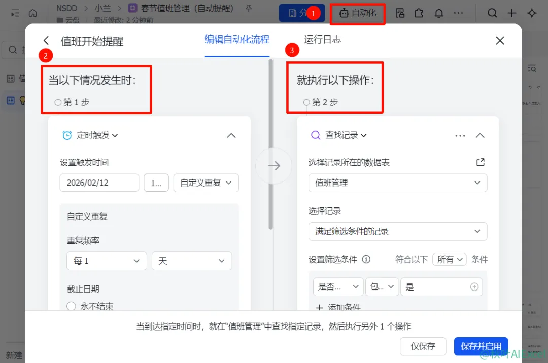Click the plus icon in top bar
Viewport: 548px width, 363px height.
click(512, 13)
